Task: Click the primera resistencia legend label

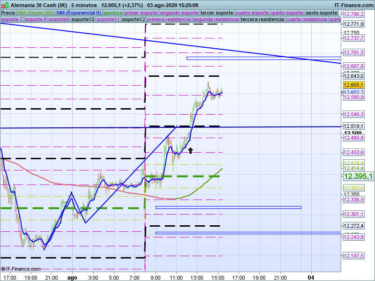Action: [x=169, y=20]
